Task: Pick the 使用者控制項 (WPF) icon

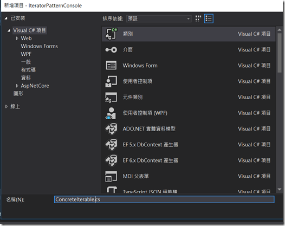Action: (111, 113)
